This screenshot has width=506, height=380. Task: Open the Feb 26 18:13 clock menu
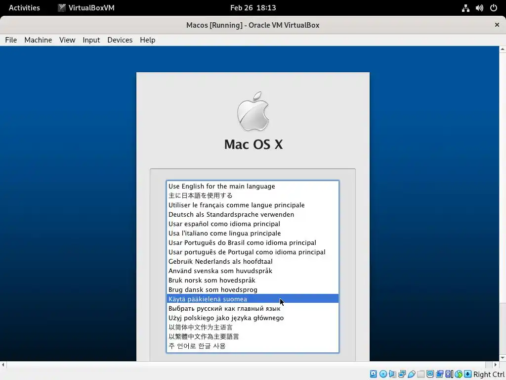pyautogui.click(x=253, y=8)
